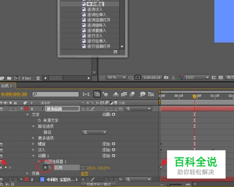The height and width of the screenshot is (187, 234).
Task: Select 逐词旋转入 preset in list
Action: click(x=97, y=25)
